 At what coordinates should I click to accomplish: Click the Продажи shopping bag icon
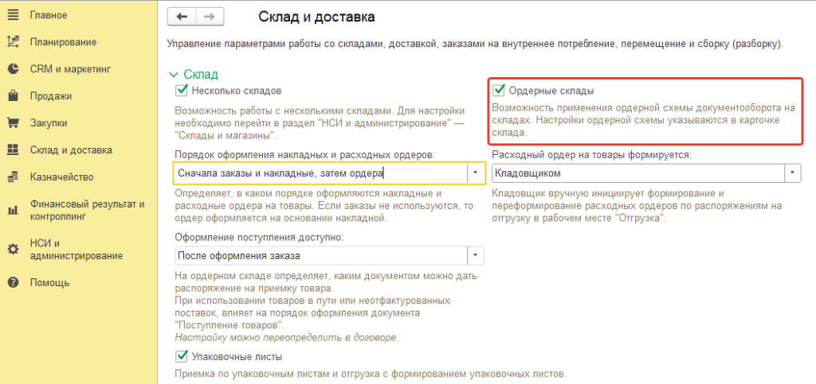pyautogui.click(x=13, y=96)
